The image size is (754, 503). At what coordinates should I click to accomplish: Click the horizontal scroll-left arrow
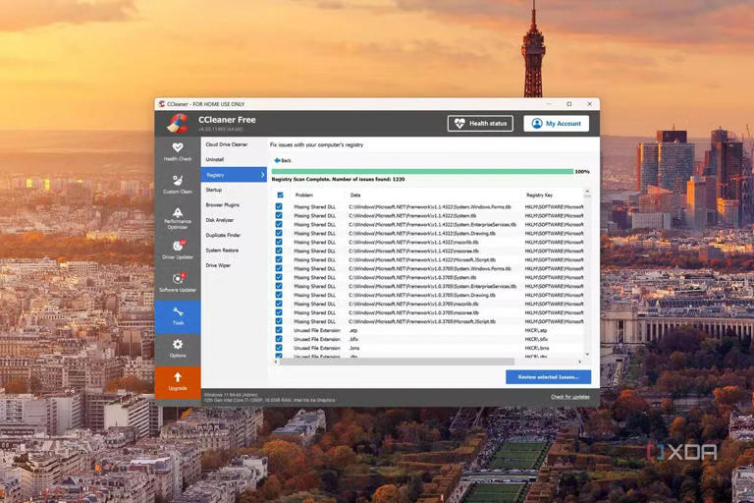pos(276,362)
